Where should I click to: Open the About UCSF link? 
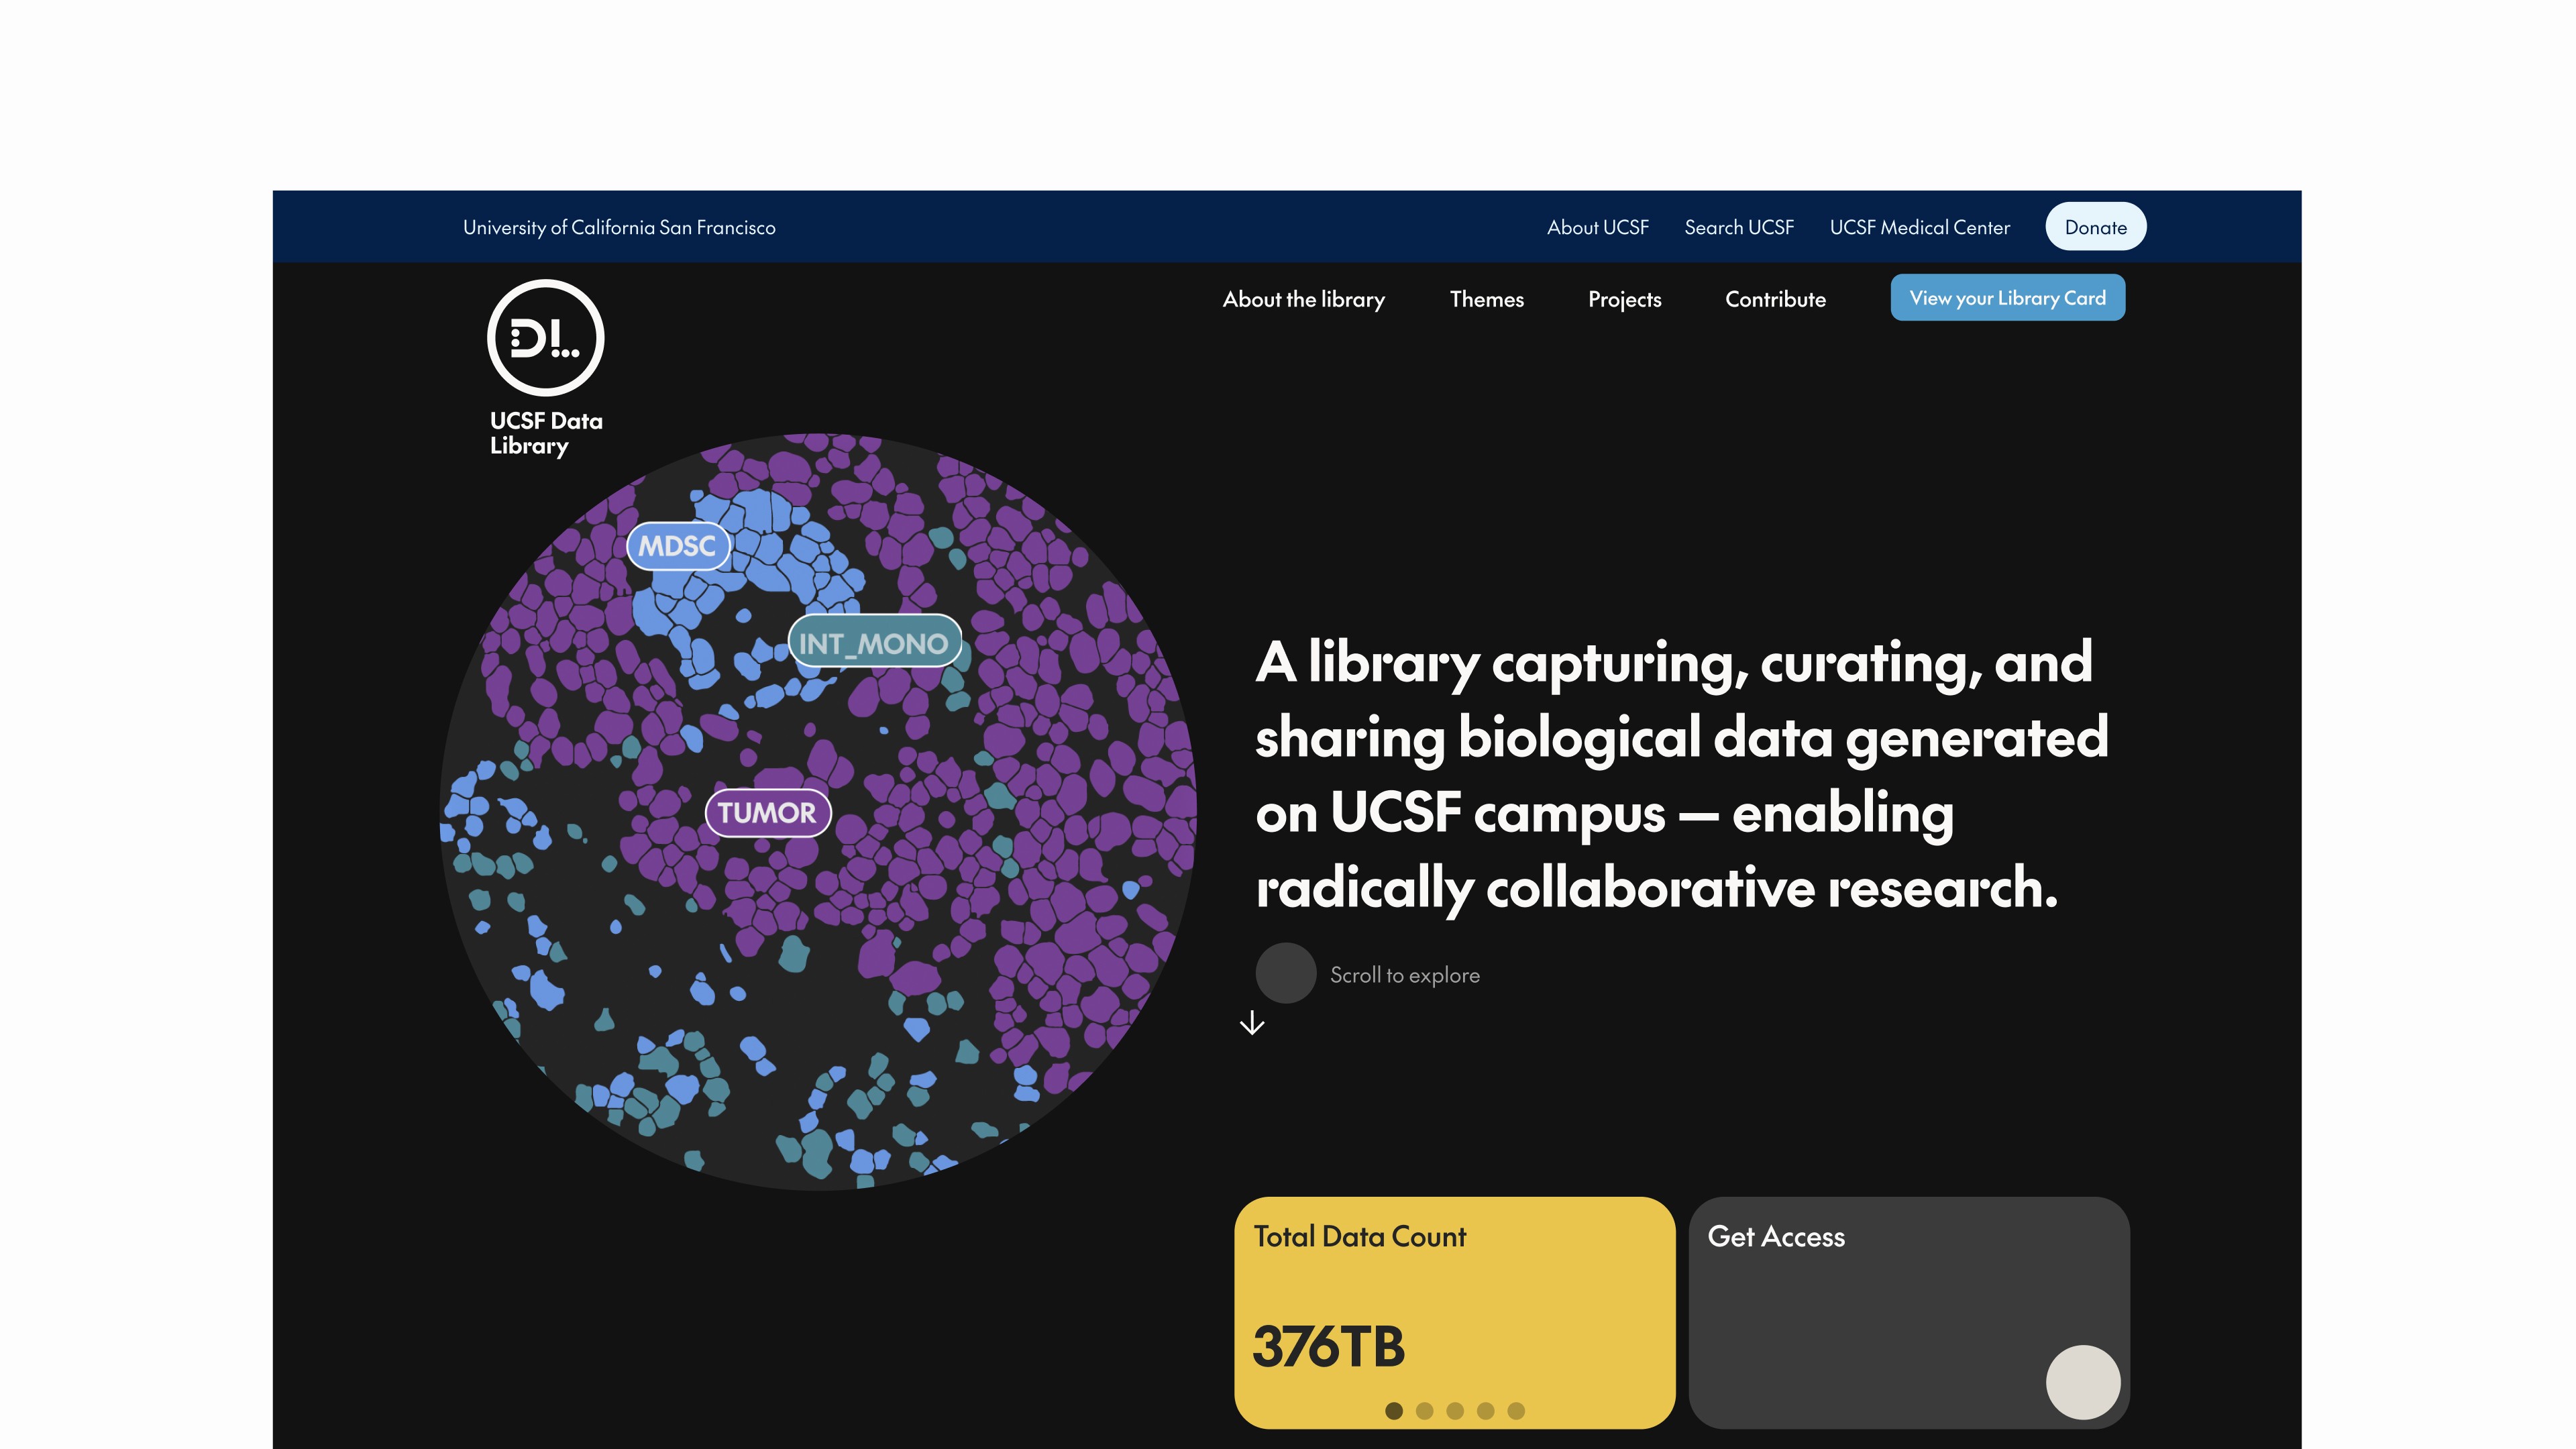1598,227
